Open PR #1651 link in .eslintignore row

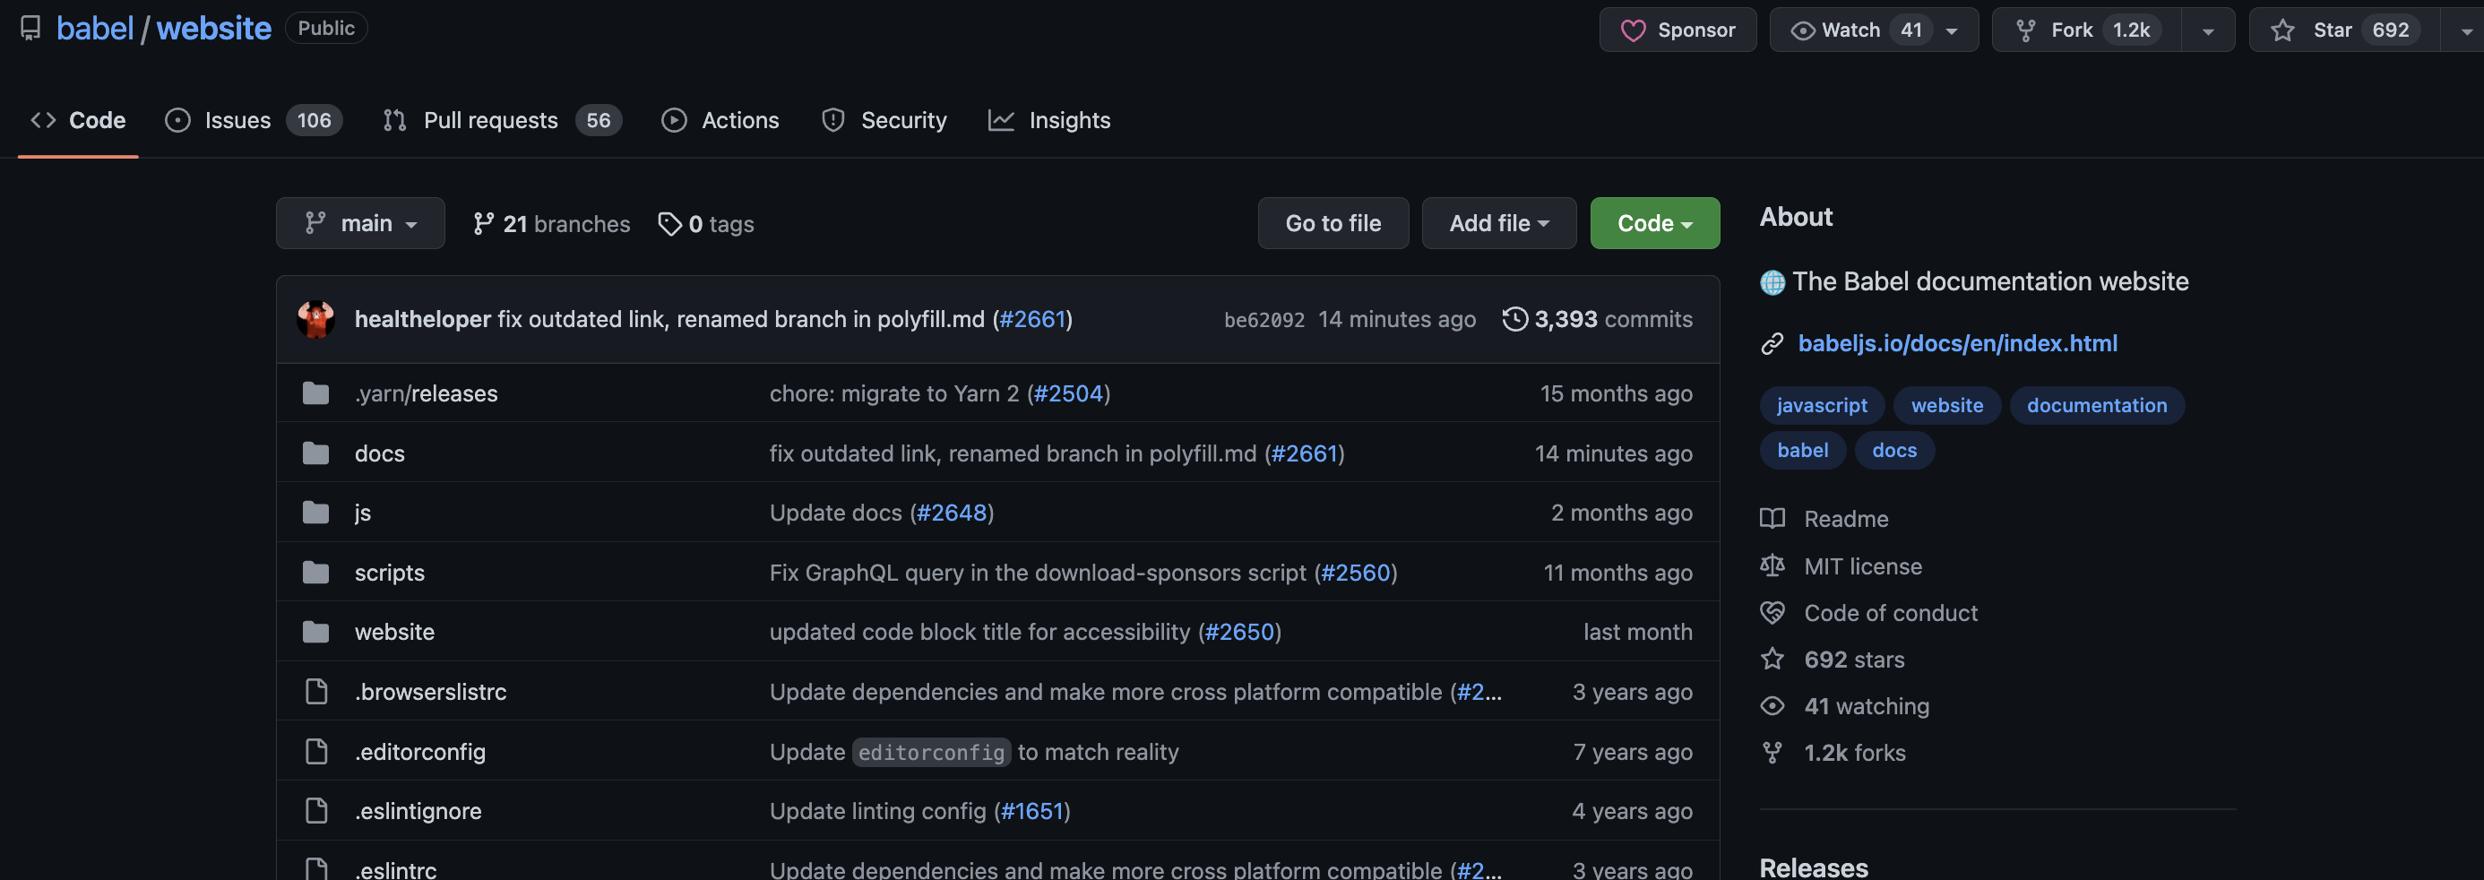pos(1031,811)
